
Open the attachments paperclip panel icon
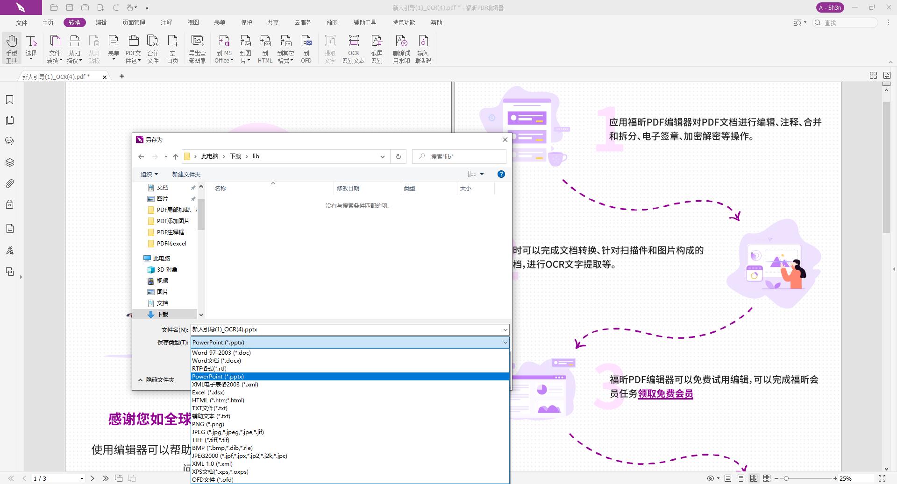pyautogui.click(x=10, y=183)
